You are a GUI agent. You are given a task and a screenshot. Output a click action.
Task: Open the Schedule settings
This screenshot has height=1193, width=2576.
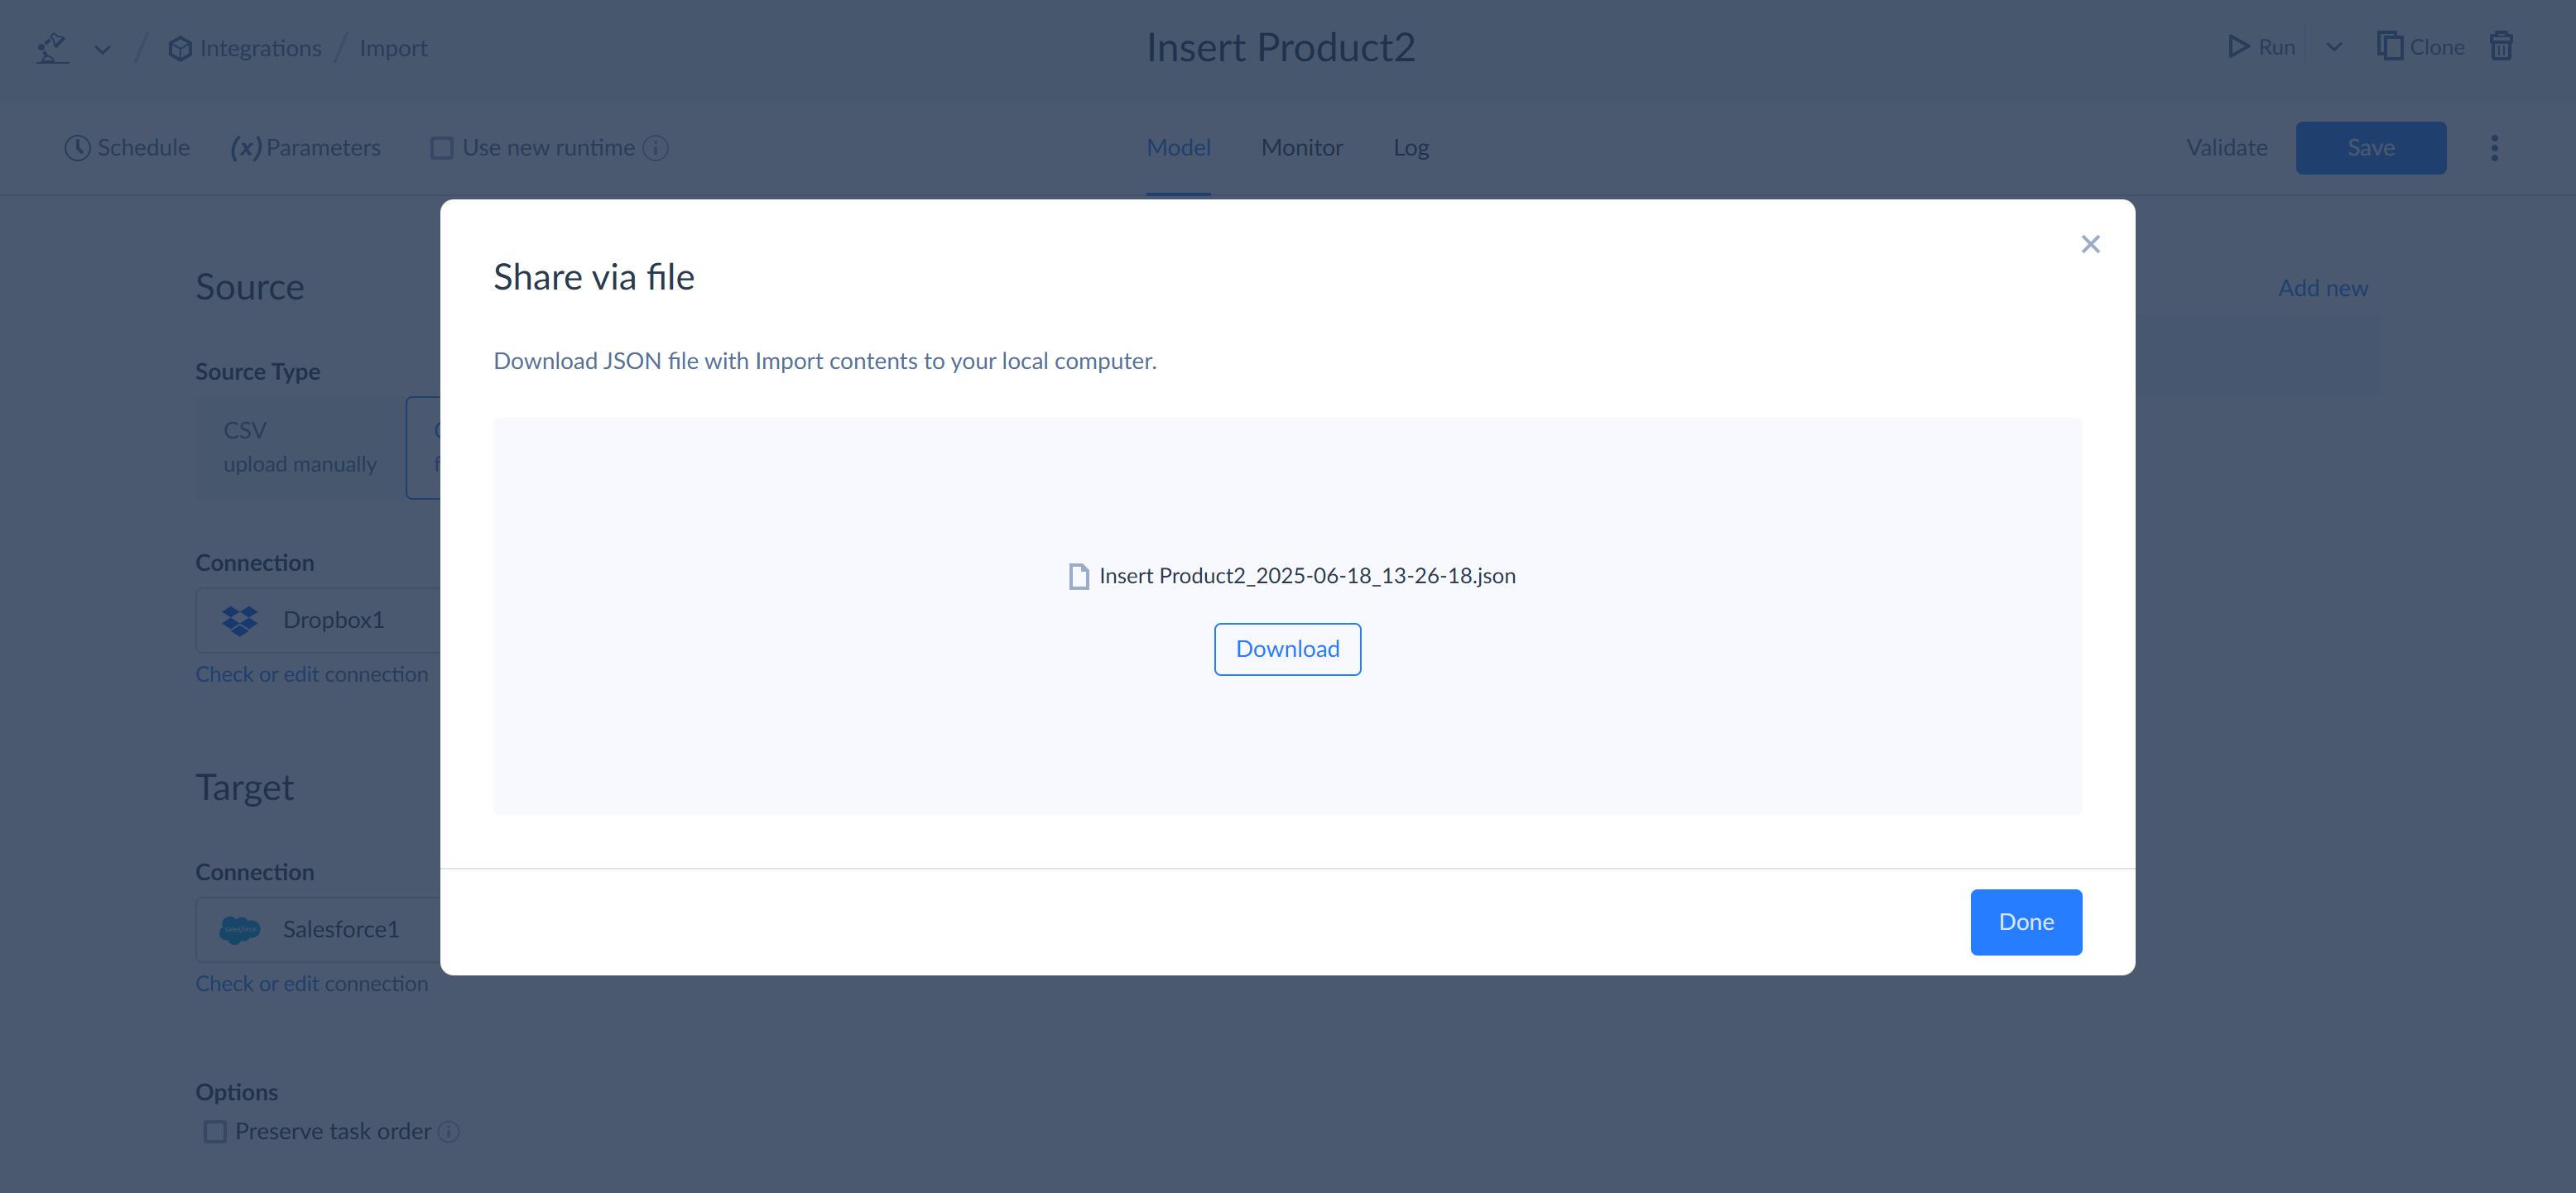pos(127,147)
